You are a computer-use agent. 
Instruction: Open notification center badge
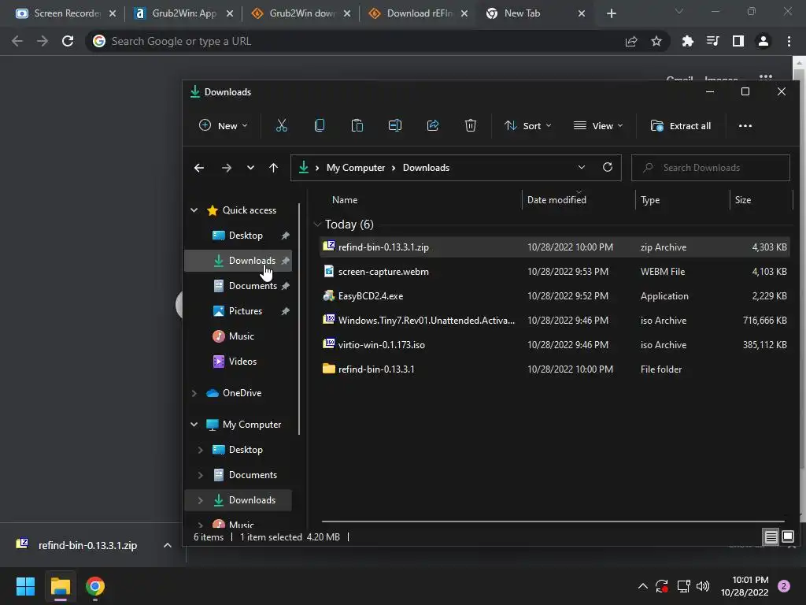coord(783,586)
